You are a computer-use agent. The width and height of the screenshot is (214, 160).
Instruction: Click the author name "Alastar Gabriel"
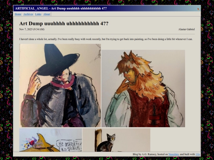[x=186, y=29]
